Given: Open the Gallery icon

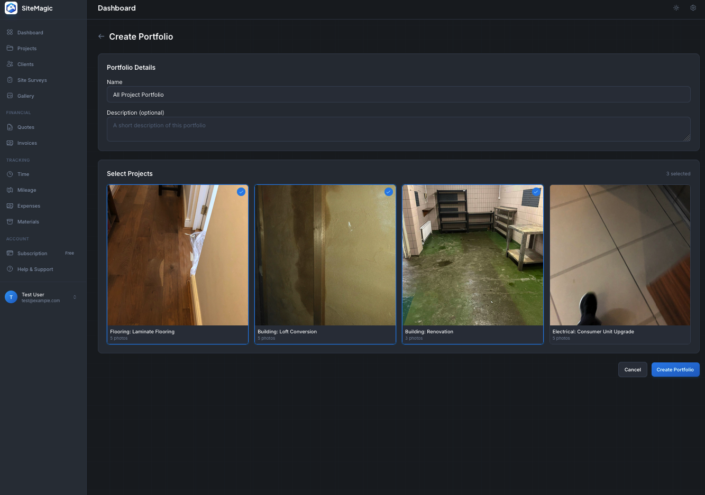Looking at the screenshot, I should tap(9, 96).
